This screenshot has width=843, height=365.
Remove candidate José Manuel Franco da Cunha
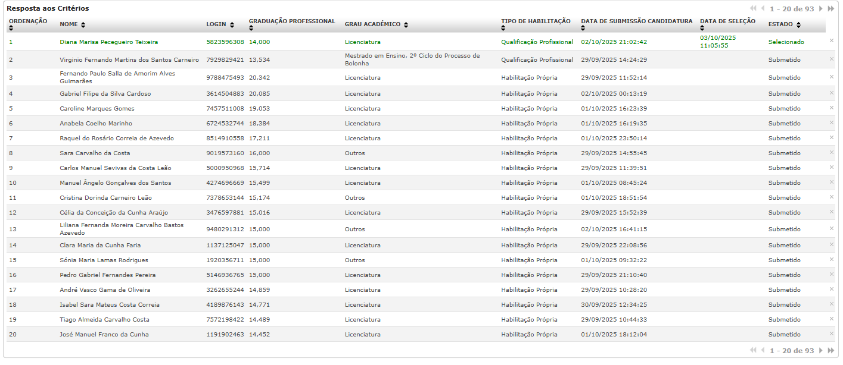coord(832,333)
